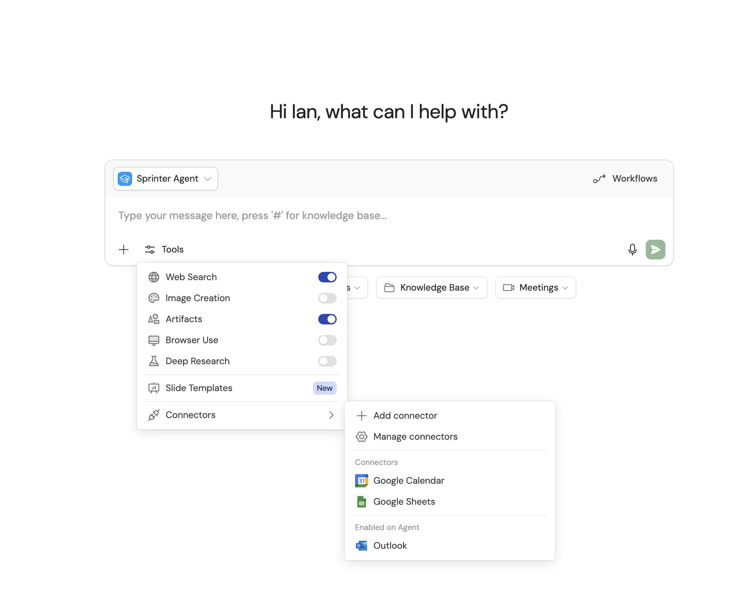Click the green send message button
The image size is (745, 595).
click(x=655, y=249)
